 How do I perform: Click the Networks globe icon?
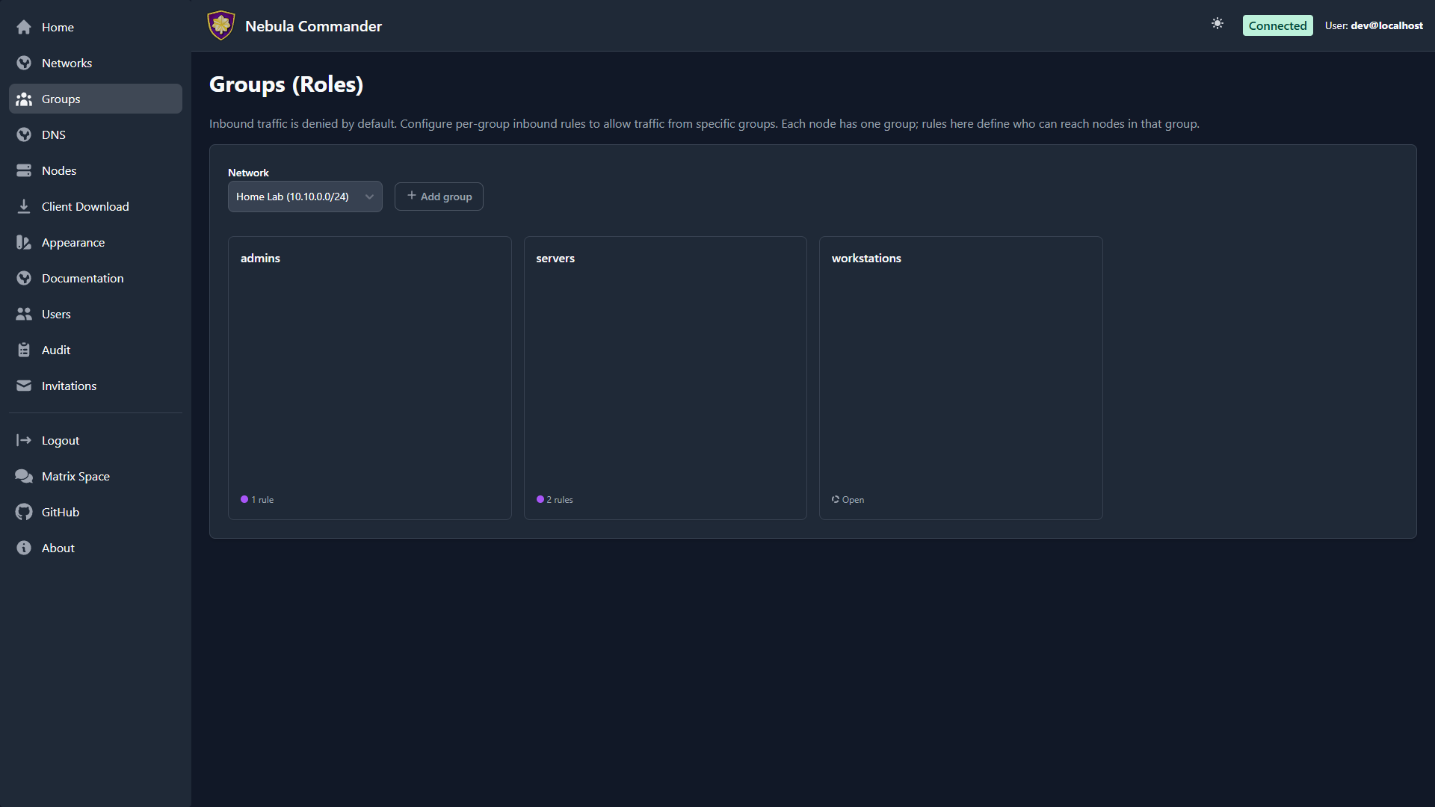[24, 63]
